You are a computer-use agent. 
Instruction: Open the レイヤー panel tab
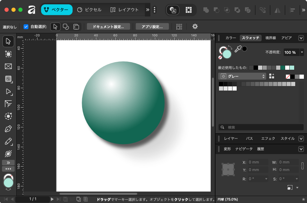231,138
